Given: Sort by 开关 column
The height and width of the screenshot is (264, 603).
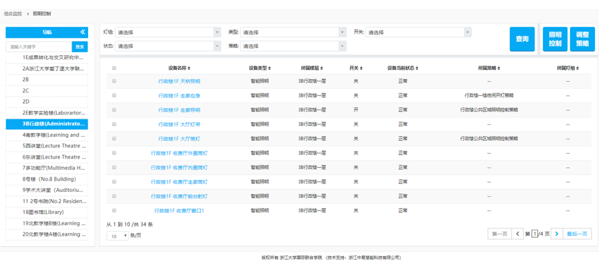Looking at the screenshot, I should (x=356, y=68).
